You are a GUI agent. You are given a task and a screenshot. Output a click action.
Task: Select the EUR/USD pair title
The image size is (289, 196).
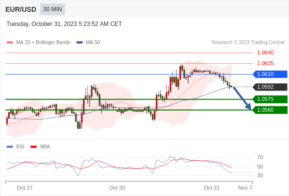[x=21, y=9]
